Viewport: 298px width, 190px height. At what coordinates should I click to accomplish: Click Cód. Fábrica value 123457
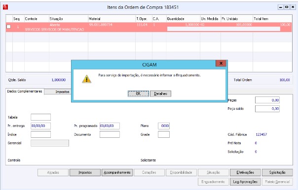click(x=261, y=134)
